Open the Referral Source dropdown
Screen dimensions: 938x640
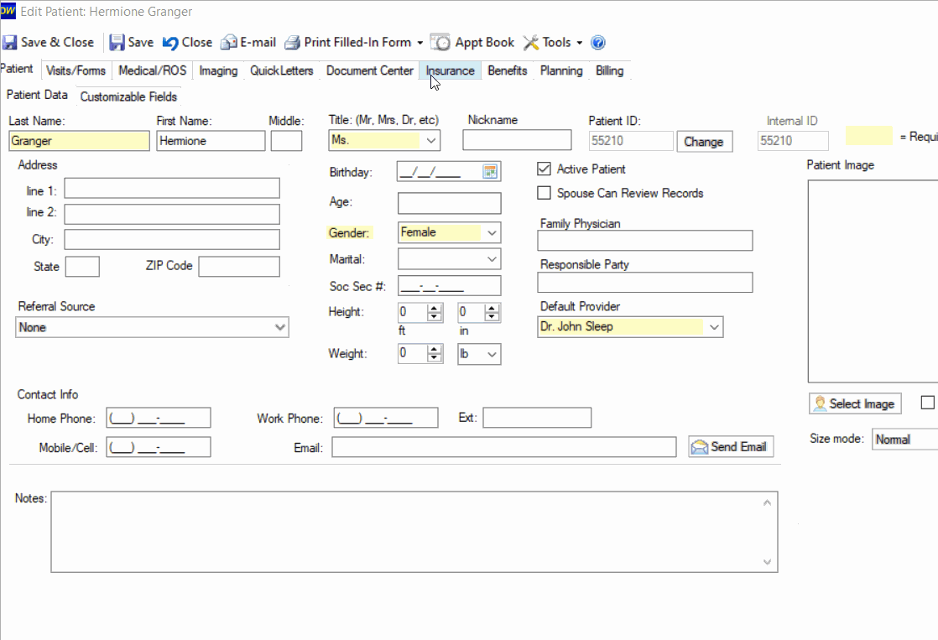279,327
